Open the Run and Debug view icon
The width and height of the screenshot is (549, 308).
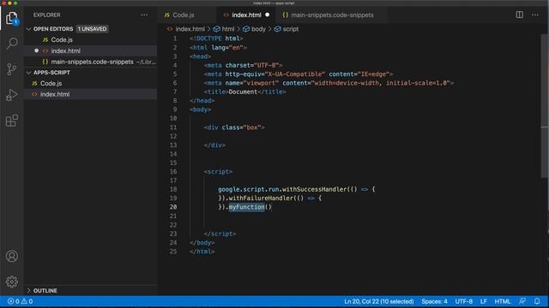(12, 95)
